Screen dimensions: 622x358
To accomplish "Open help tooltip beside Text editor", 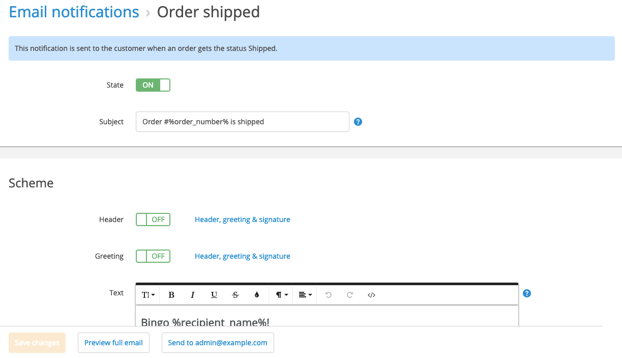I will pos(527,293).
